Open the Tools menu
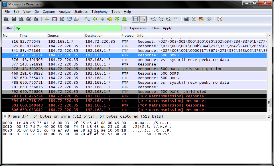This screenshot has height=166, width=274. (x=115, y=12)
